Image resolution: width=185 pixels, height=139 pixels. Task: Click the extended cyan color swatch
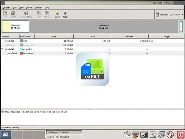click(x=21, y=49)
